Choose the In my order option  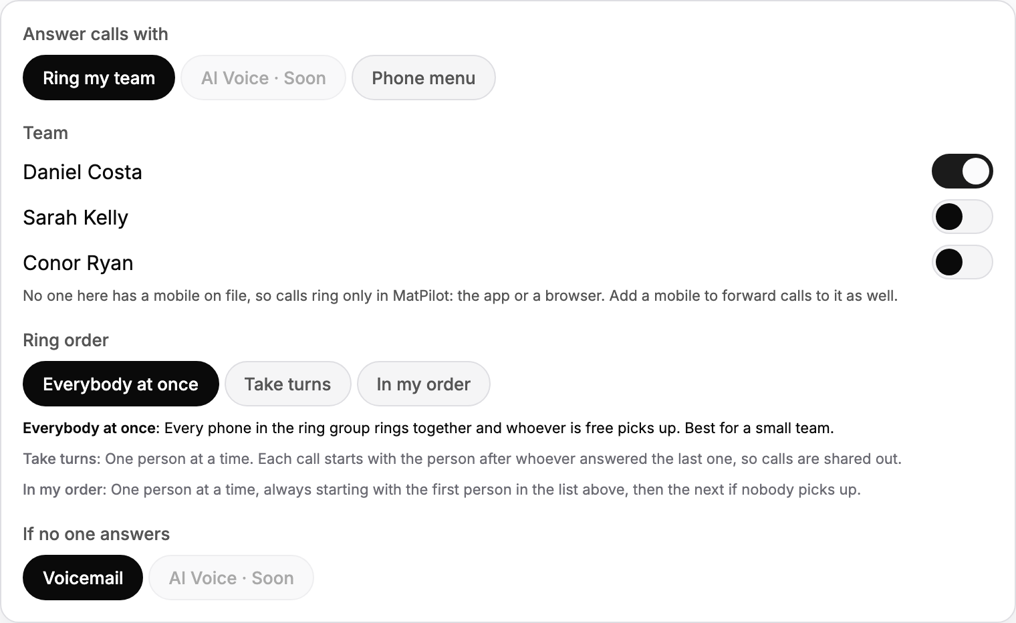coord(424,384)
